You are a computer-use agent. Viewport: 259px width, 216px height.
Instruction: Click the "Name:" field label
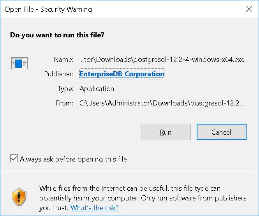63,60
